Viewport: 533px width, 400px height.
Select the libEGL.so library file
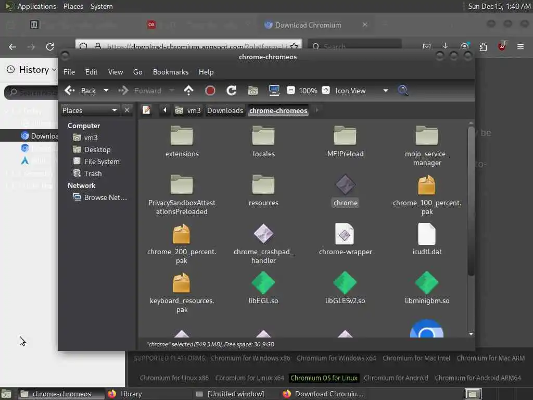coord(263,289)
